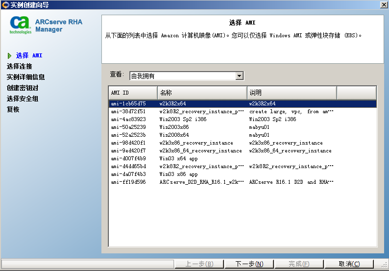Select row ami-d007f4b9
The image size is (389, 271).
click(x=243, y=158)
